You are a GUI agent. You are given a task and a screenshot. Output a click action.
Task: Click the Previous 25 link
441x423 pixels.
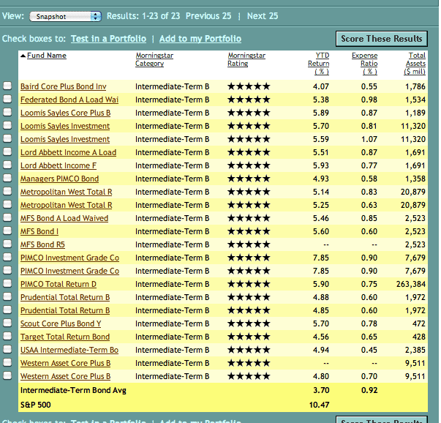tap(208, 16)
